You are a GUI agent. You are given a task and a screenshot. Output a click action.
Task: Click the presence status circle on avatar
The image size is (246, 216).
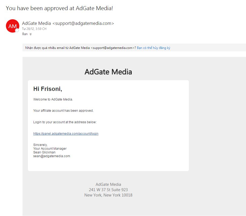(17, 30)
